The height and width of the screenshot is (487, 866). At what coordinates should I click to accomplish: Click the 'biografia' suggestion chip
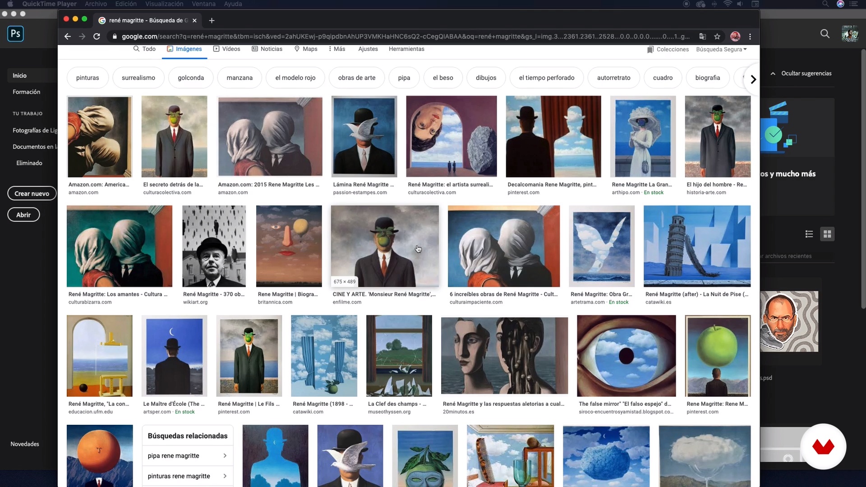[x=708, y=78]
